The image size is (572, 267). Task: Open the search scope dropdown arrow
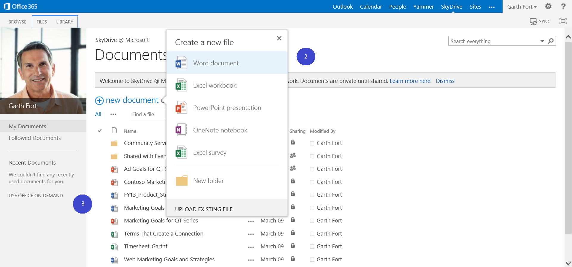(x=542, y=41)
